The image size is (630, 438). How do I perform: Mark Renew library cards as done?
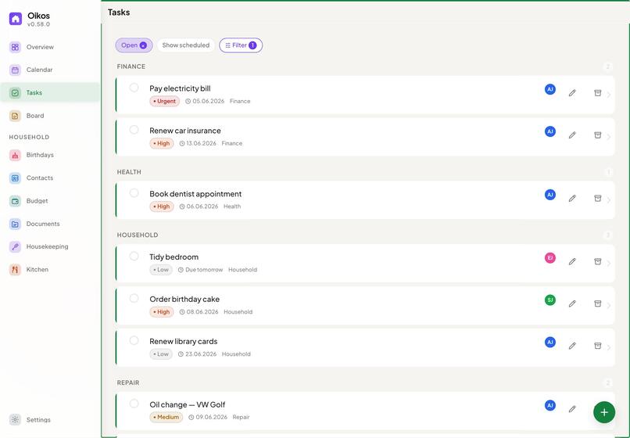tap(134, 341)
